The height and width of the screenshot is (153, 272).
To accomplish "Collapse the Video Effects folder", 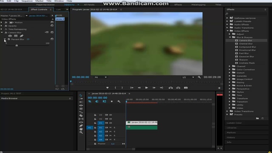I will click(228, 31).
